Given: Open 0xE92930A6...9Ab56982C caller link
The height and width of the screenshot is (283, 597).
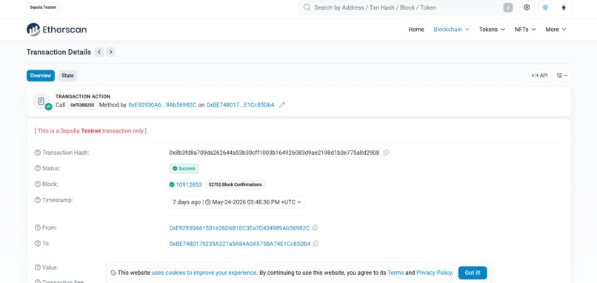Looking at the screenshot, I should [162, 104].
